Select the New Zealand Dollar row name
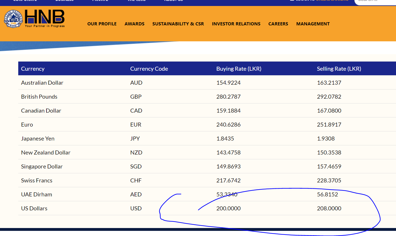Viewport: 396px width, 236px height. pos(46,152)
